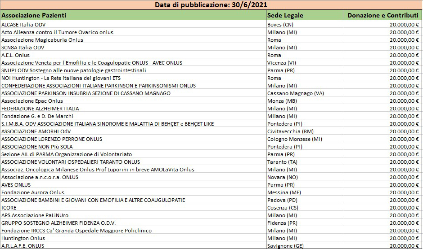Click the 'Huntington Onlus' cell

click(133, 238)
